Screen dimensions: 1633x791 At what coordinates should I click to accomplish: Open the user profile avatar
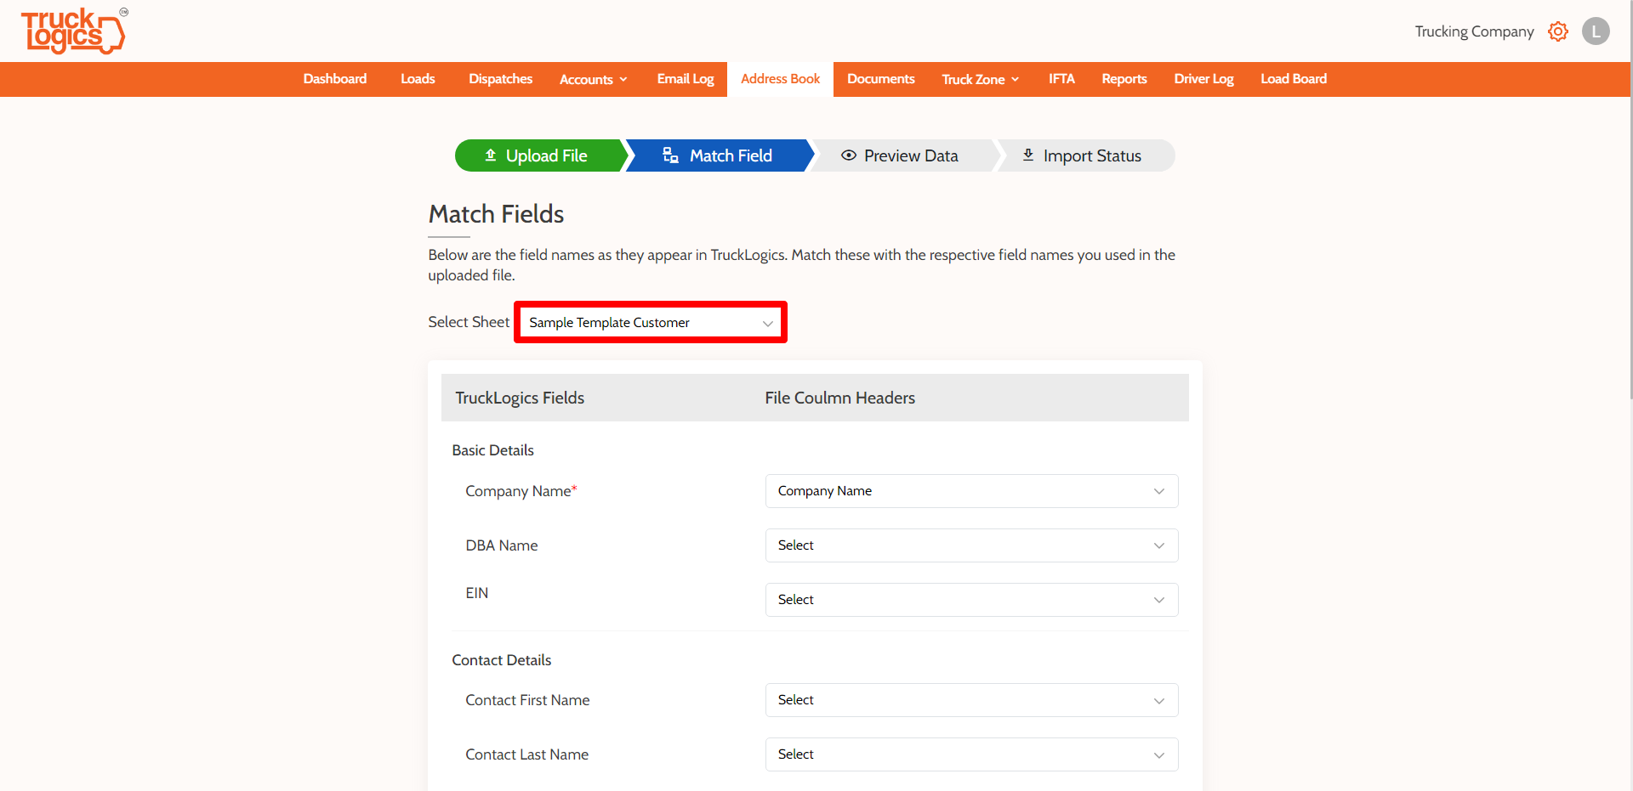coord(1596,31)
